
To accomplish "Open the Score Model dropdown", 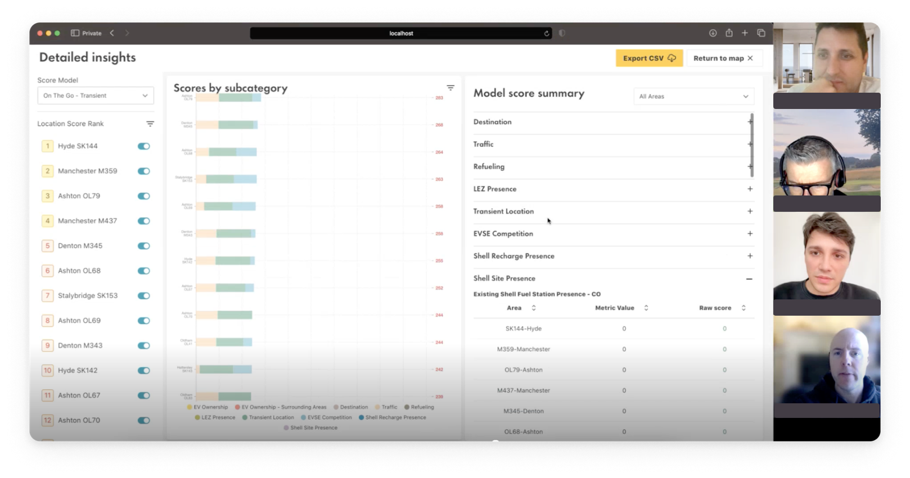I will [96, 95].
